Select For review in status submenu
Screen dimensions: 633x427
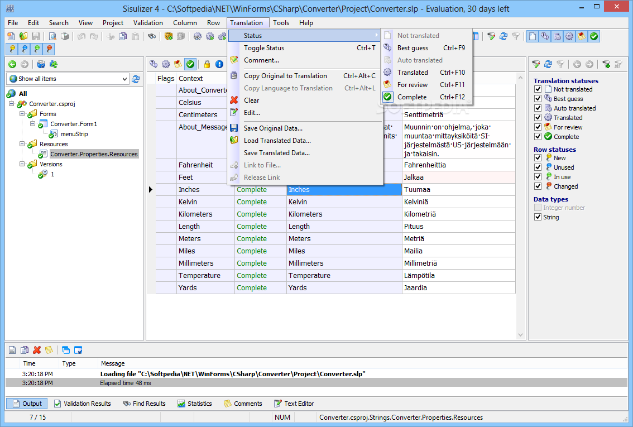[426, 85]
